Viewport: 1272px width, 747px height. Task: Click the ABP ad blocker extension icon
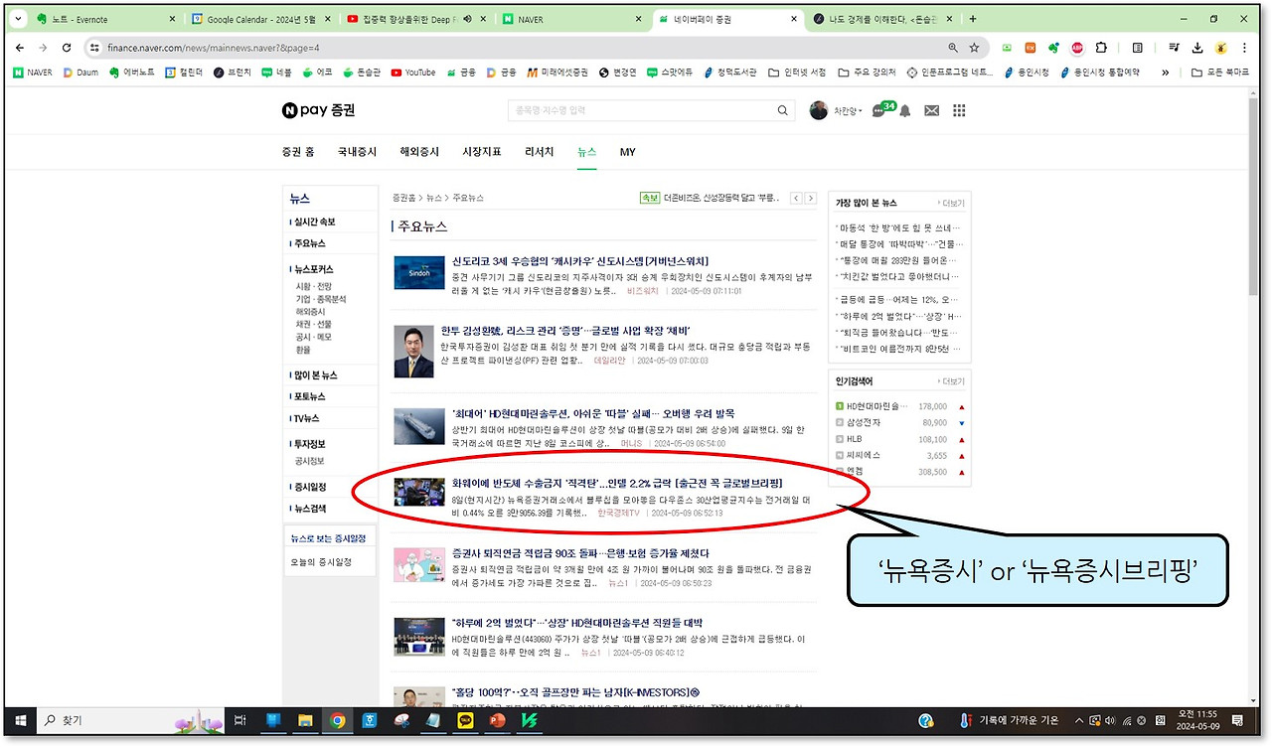[1077, 47]
